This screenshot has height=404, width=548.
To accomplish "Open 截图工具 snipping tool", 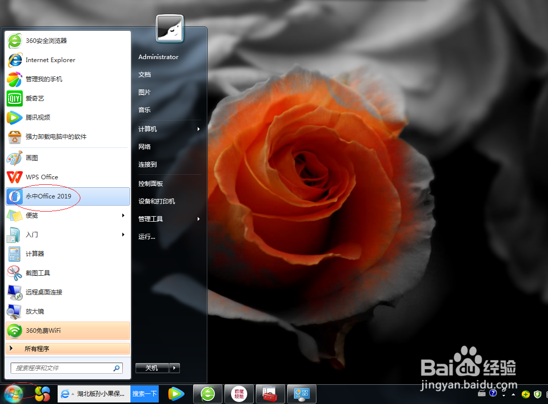I will click(68, 273).
